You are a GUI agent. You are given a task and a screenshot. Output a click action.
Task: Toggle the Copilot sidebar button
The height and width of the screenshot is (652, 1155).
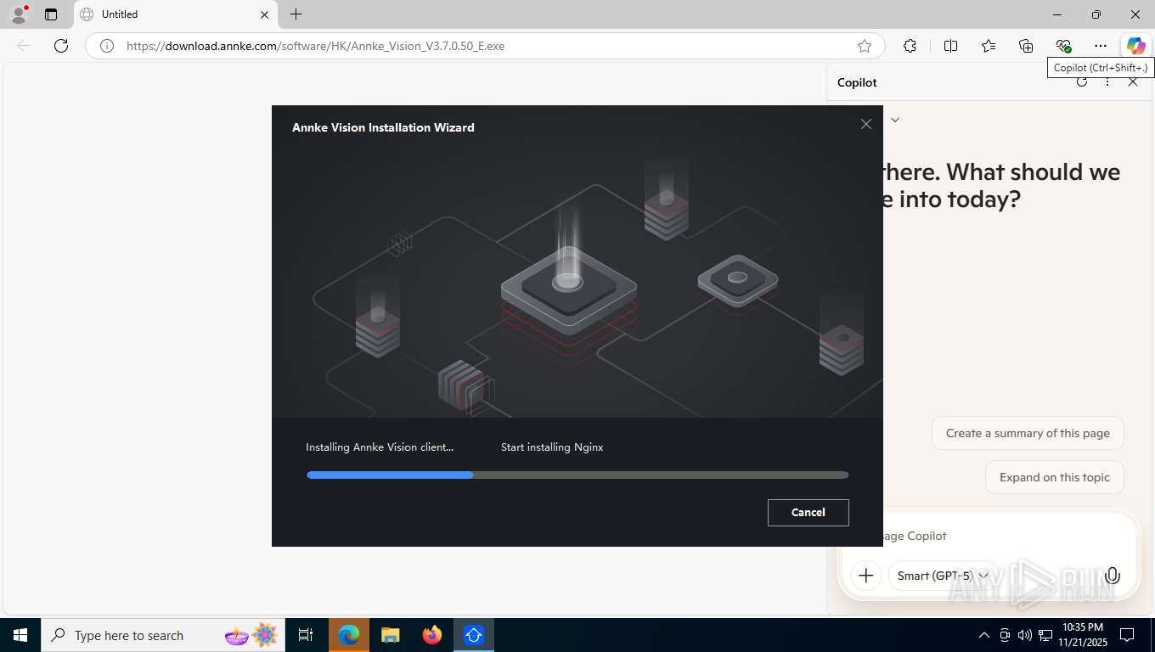coord(1136,46)
